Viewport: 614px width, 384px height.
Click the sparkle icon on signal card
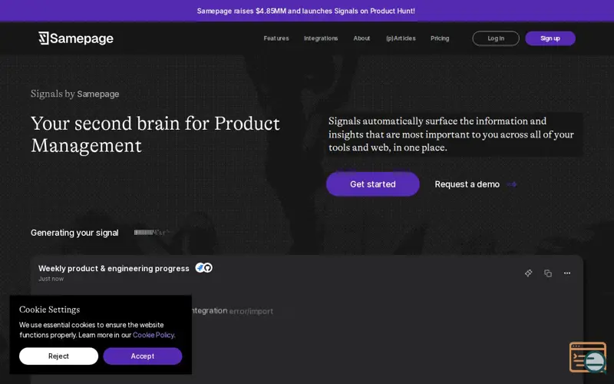(528, 273)
